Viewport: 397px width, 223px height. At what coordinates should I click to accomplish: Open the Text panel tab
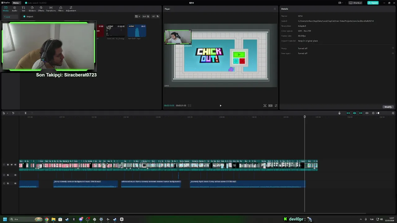23,9
